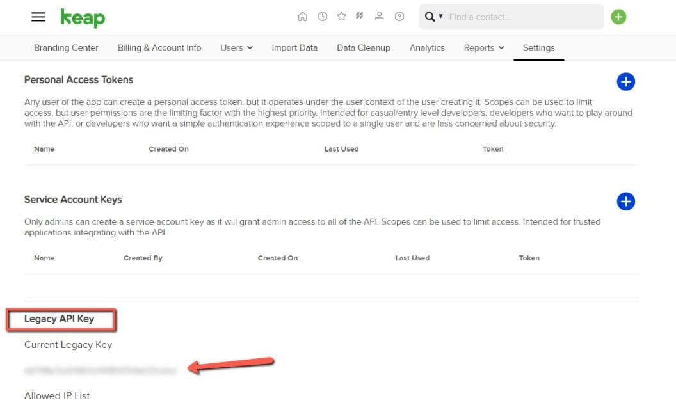Click the Keap logo
This screenshot has height=412, width=676.
coord(82,17)
